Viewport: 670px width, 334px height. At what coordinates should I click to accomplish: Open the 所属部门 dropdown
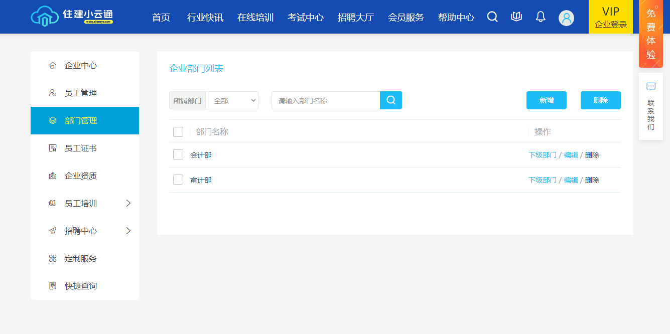232,100
